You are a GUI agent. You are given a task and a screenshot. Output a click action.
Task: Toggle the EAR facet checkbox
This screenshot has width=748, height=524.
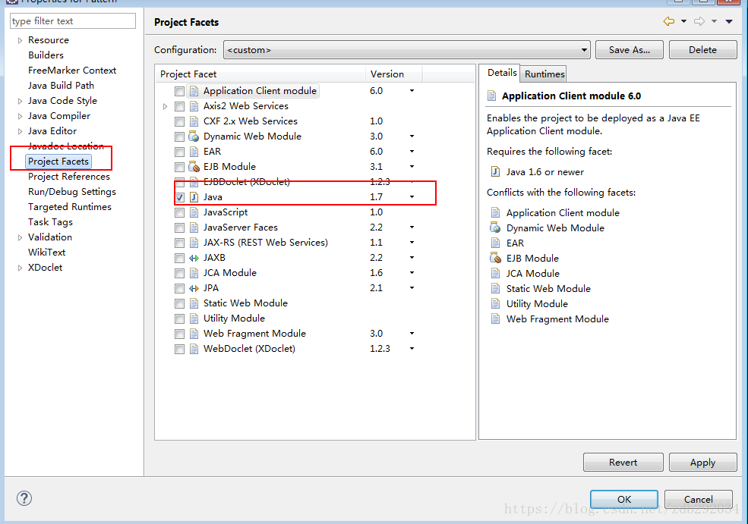(x=179, y=152)
